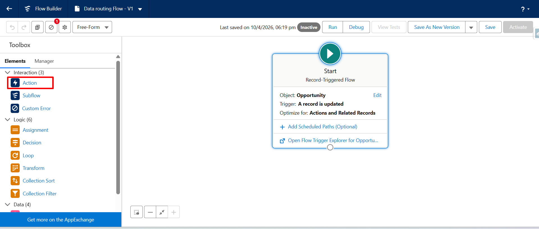539x229 pixels.
Task: Click Edit link on the Start element
Action: (x=377, y=95)
